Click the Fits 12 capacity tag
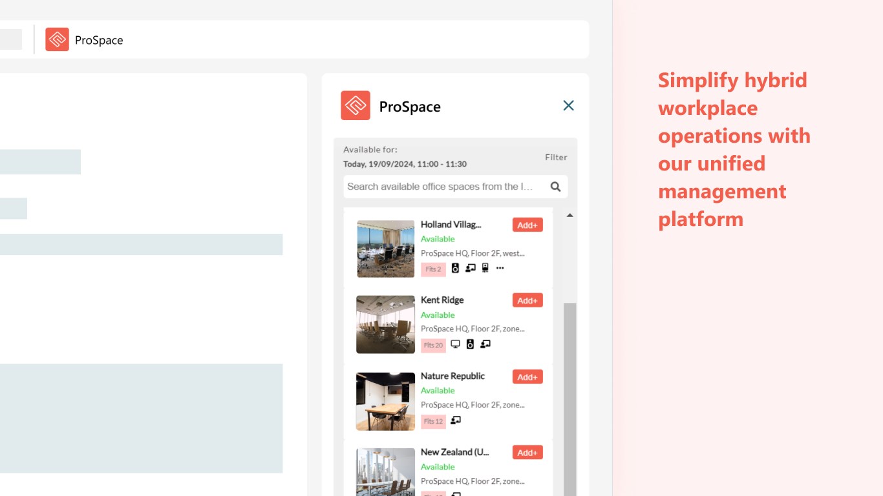This screenshot has height=496, width=883. [x=434, y=422]
